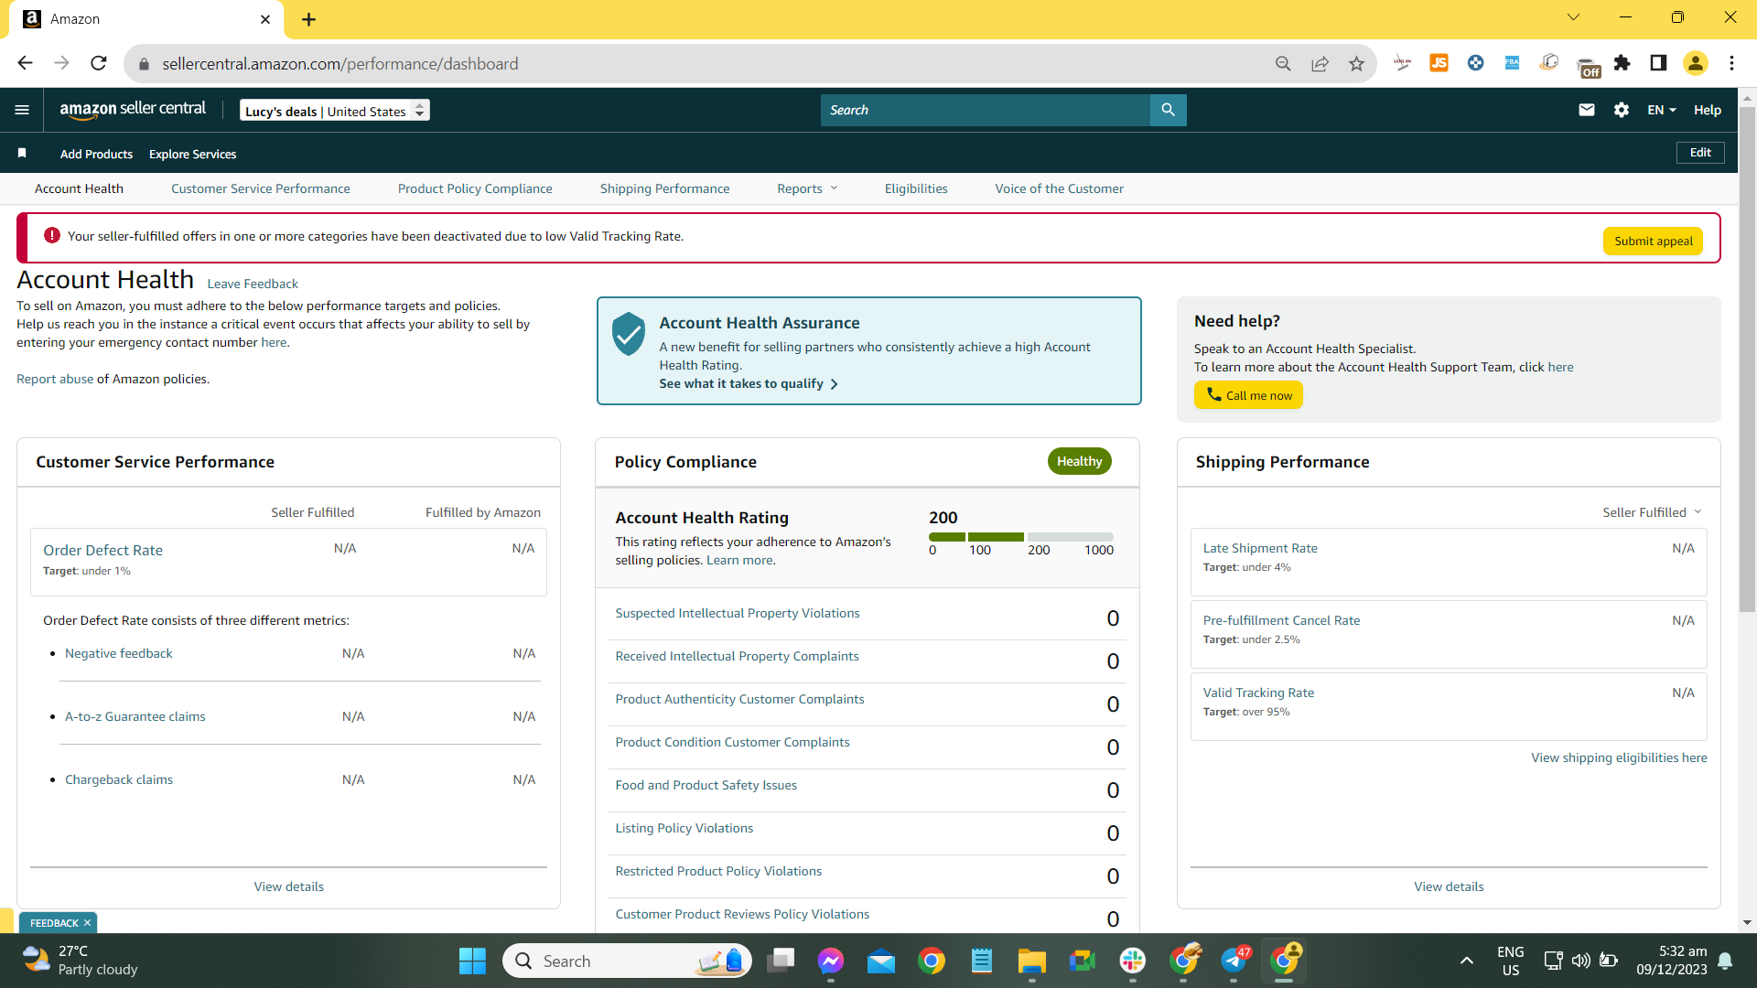Go to the Eligibilities tab
The image size is (1757, 988).
[916, 188]
